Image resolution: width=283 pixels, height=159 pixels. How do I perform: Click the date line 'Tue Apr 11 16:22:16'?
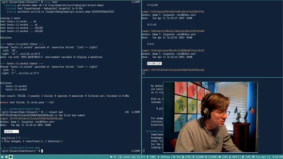pos(26,125)
